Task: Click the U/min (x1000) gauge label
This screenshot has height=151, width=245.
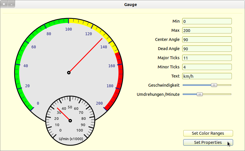Action: [71, 139]
